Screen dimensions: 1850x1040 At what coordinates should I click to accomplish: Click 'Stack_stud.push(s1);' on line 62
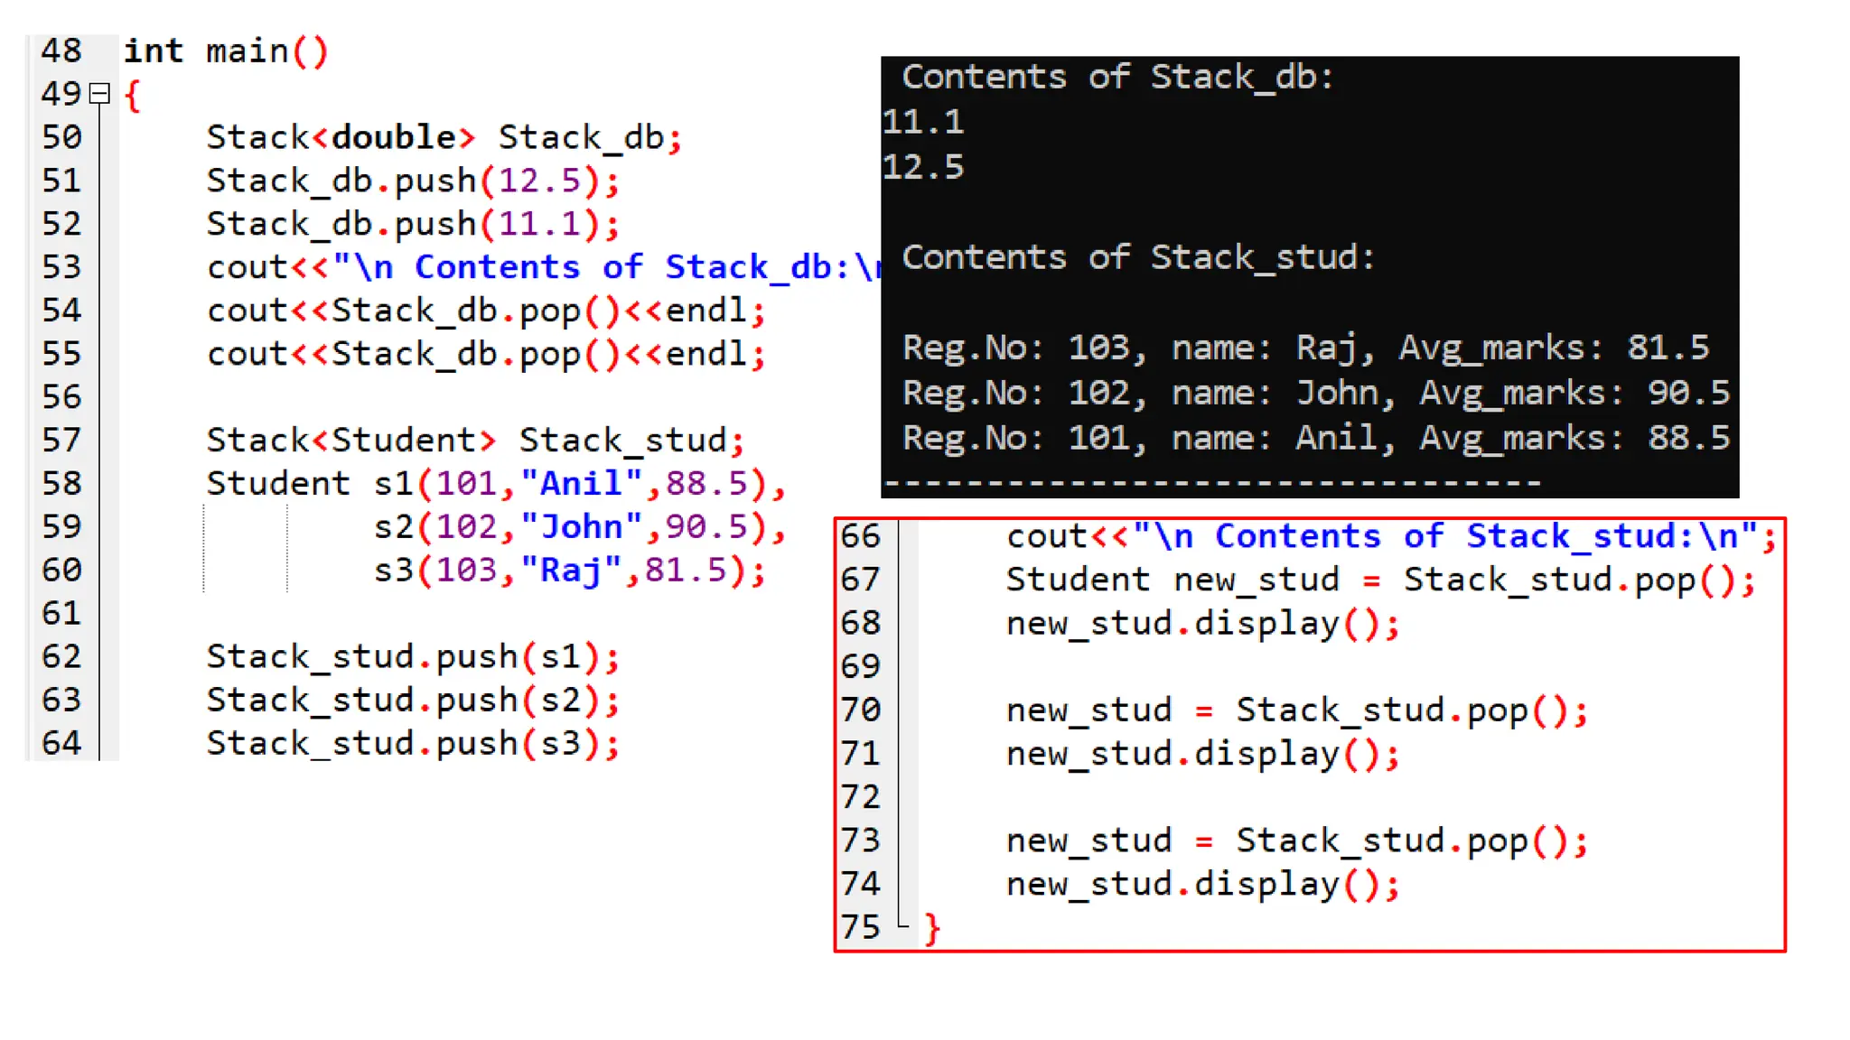coord(413,657)
